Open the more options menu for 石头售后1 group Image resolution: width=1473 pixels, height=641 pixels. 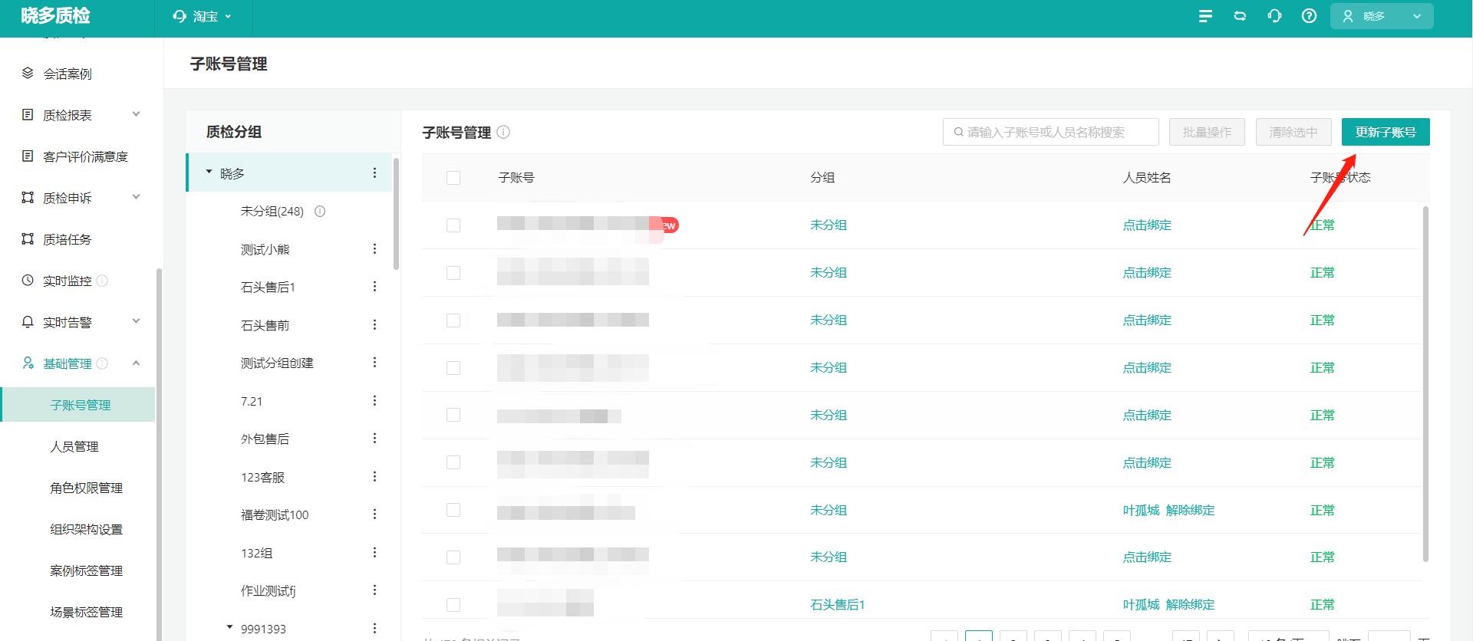click(374, 286)
